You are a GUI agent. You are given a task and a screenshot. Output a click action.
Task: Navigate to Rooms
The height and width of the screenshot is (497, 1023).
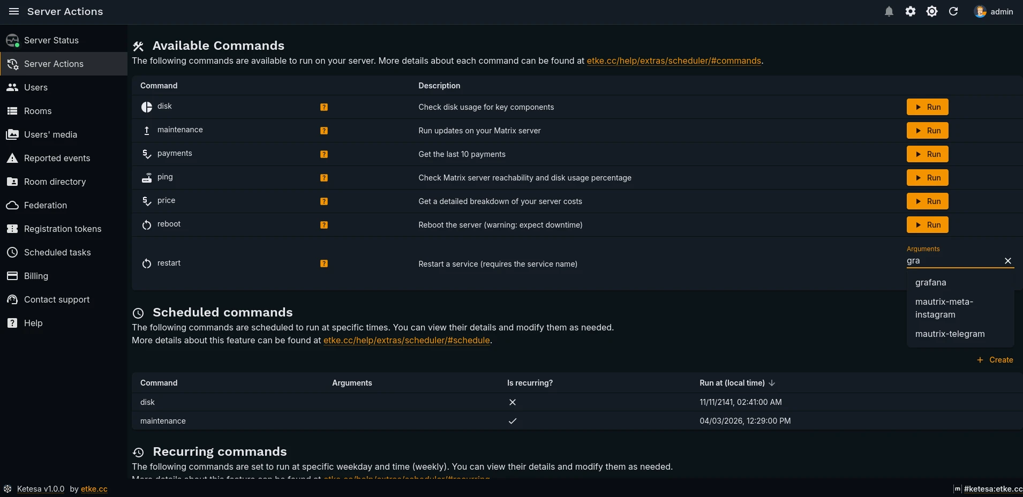click(x=64, y=111)
